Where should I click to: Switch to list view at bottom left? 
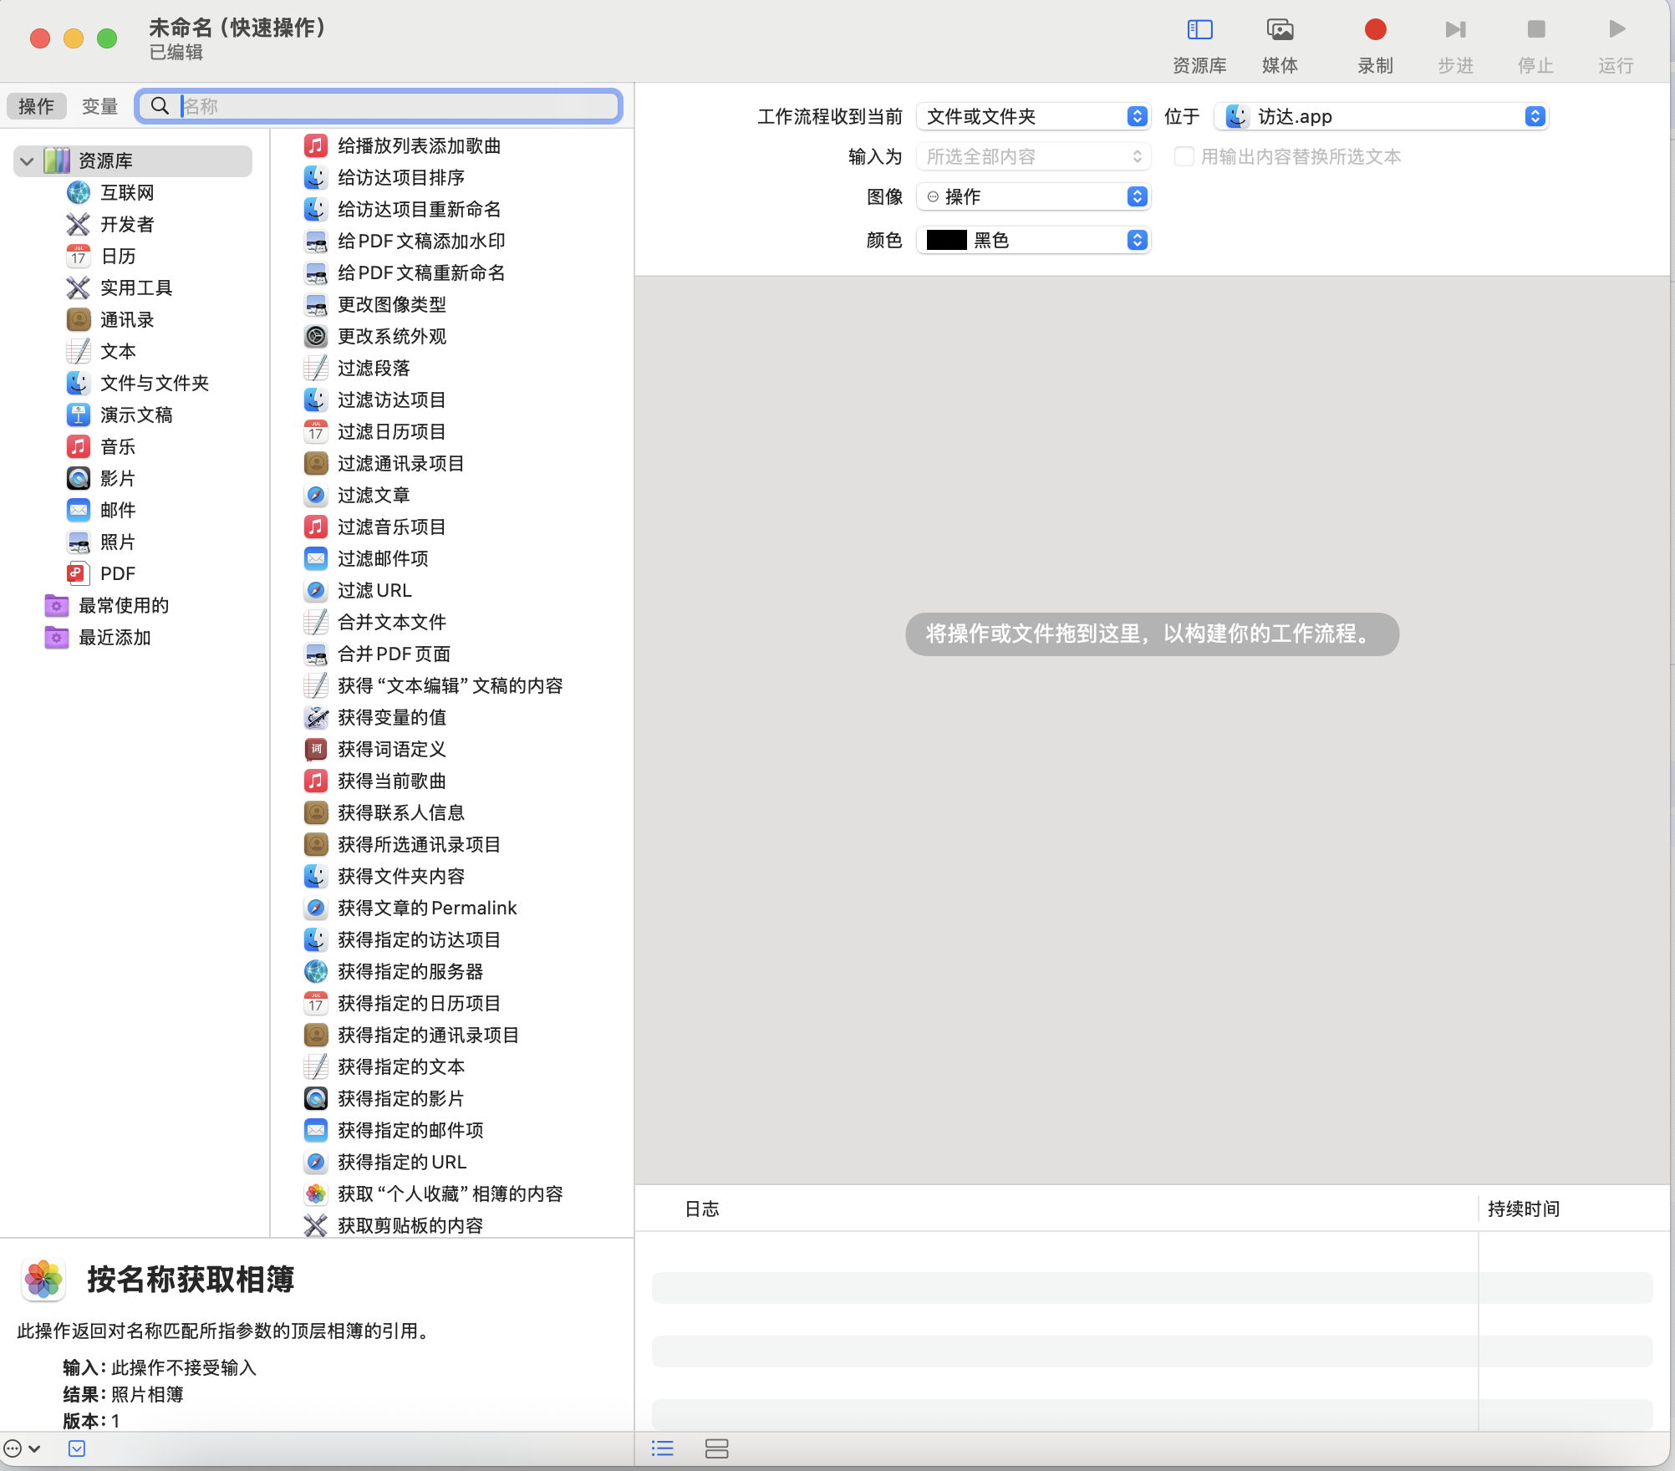point(662,1448)
